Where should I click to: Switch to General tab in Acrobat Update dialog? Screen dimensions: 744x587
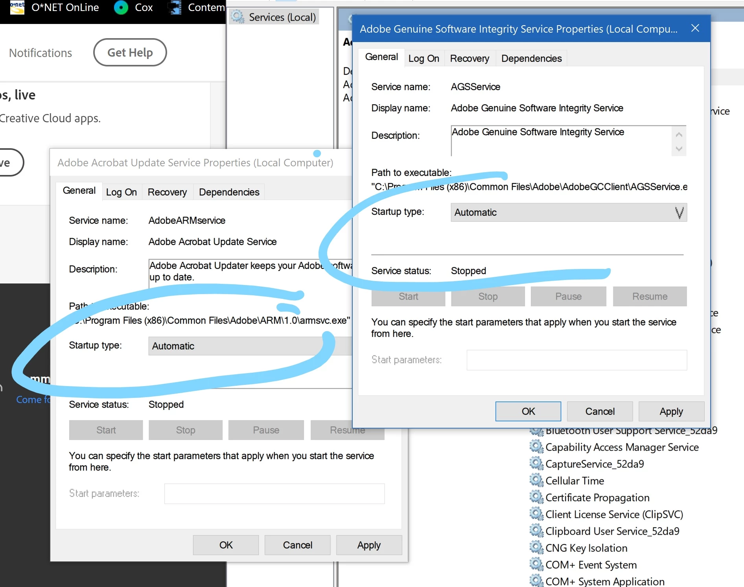79,191
